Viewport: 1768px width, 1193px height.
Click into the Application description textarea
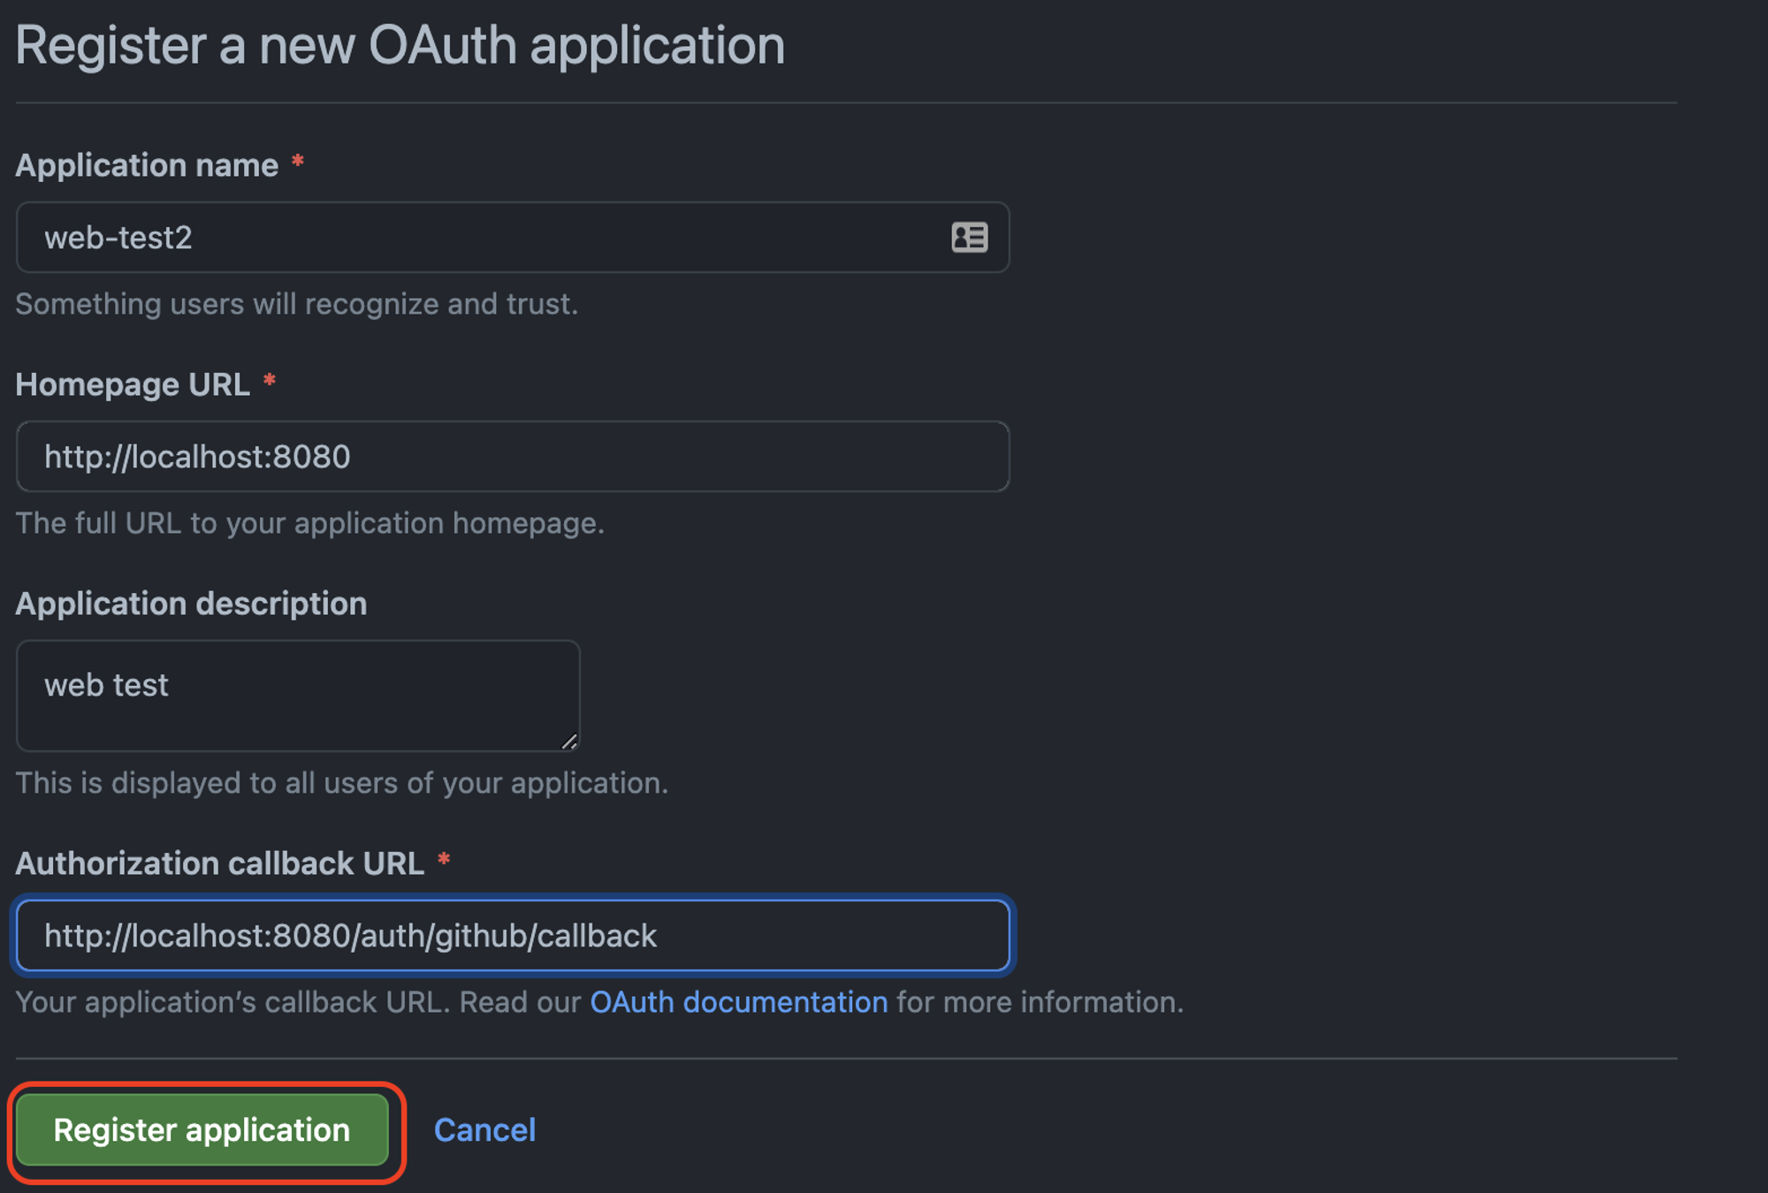point(298,695)
